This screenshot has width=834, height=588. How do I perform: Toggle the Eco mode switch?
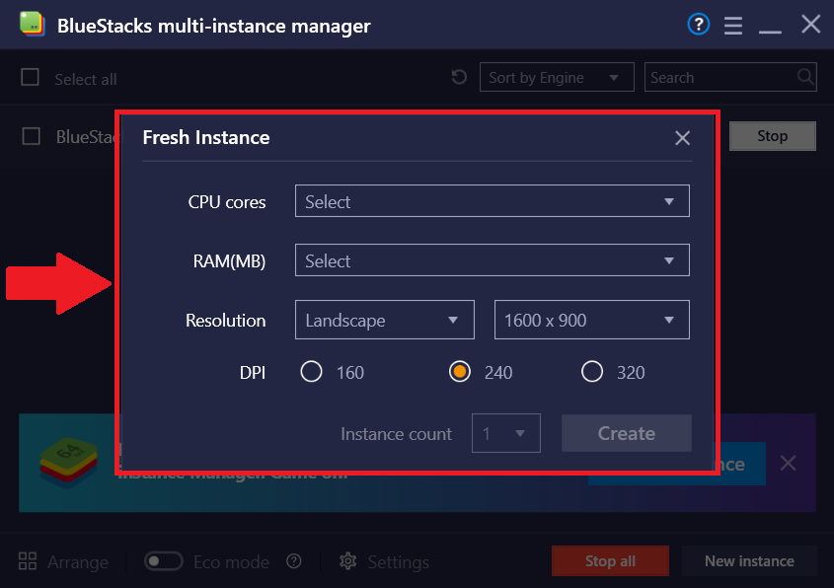click(x=163, y=561)
